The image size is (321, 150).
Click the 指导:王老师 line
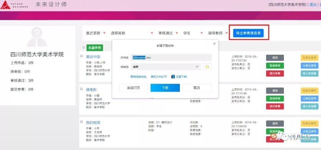pos(94,132)
